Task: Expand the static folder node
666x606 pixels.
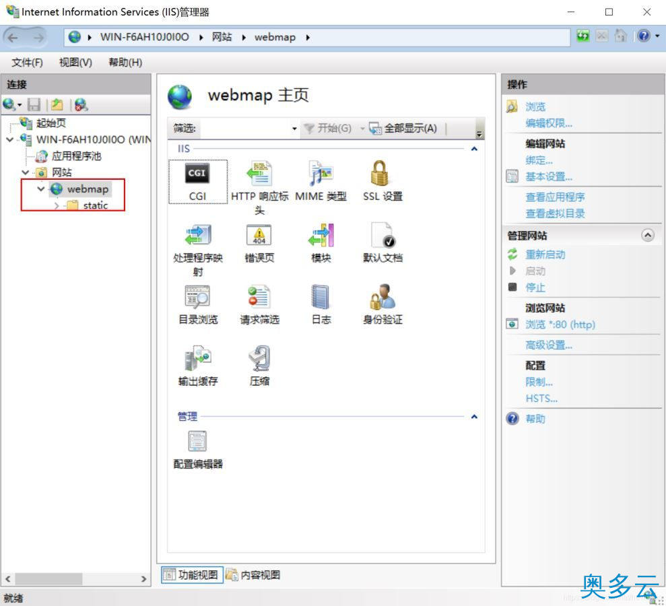Action: point(57,205)
